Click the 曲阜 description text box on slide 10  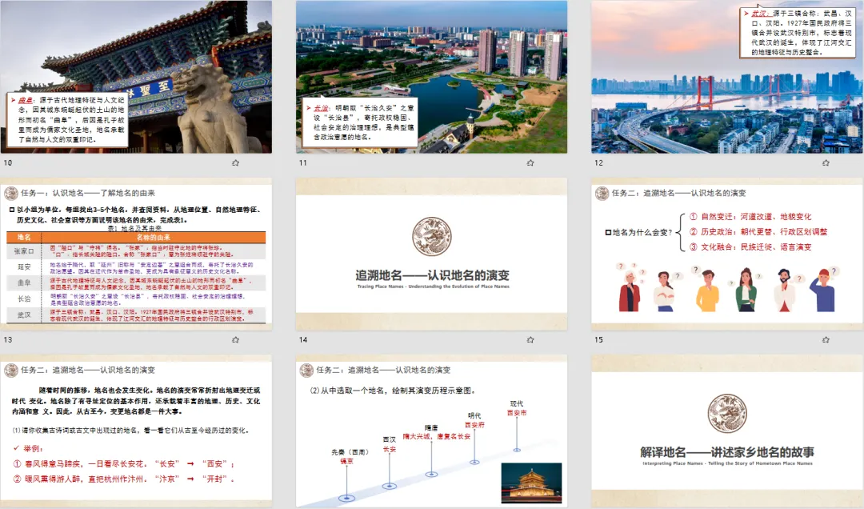click(67, 120)
